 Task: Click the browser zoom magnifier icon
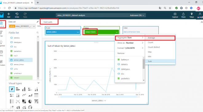(165, 8)
